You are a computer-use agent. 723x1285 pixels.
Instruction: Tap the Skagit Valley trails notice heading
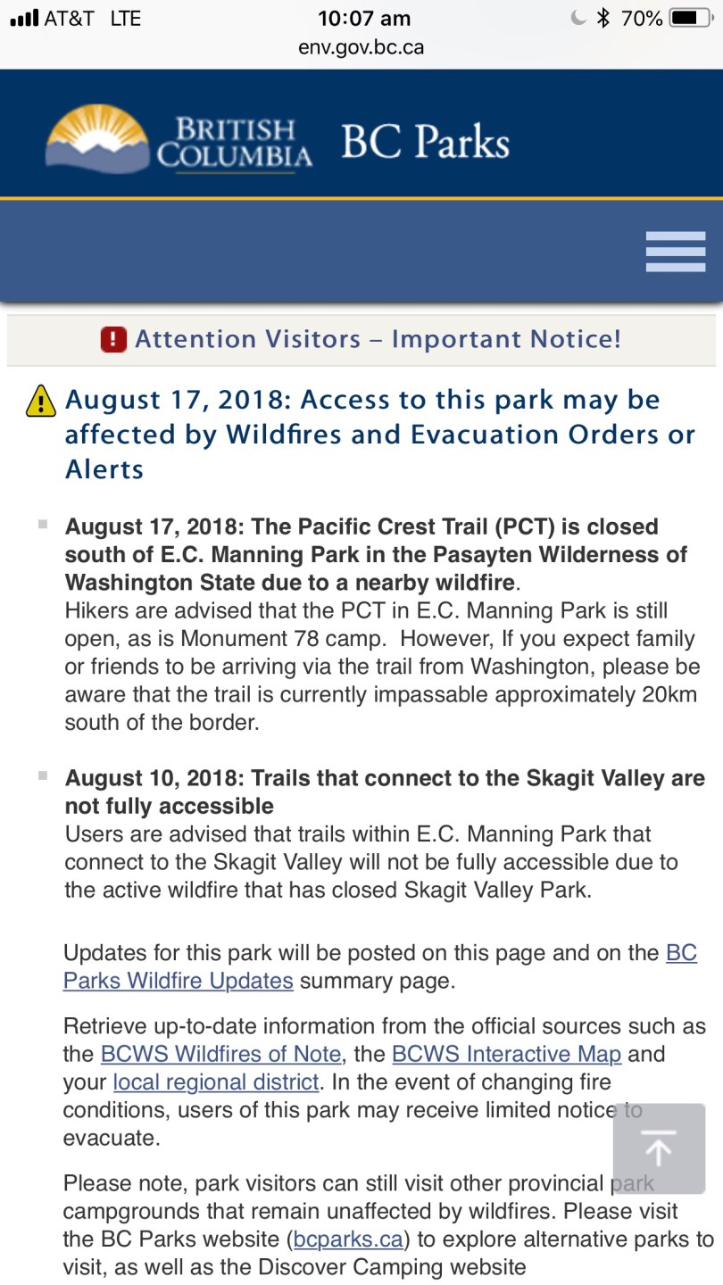(384, 792)
